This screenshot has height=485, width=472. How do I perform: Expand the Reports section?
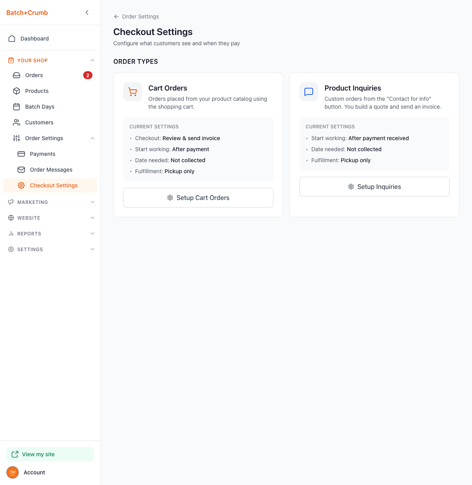coord(92,233)
